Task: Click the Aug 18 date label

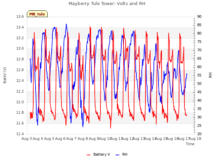Action: (195, 139)
